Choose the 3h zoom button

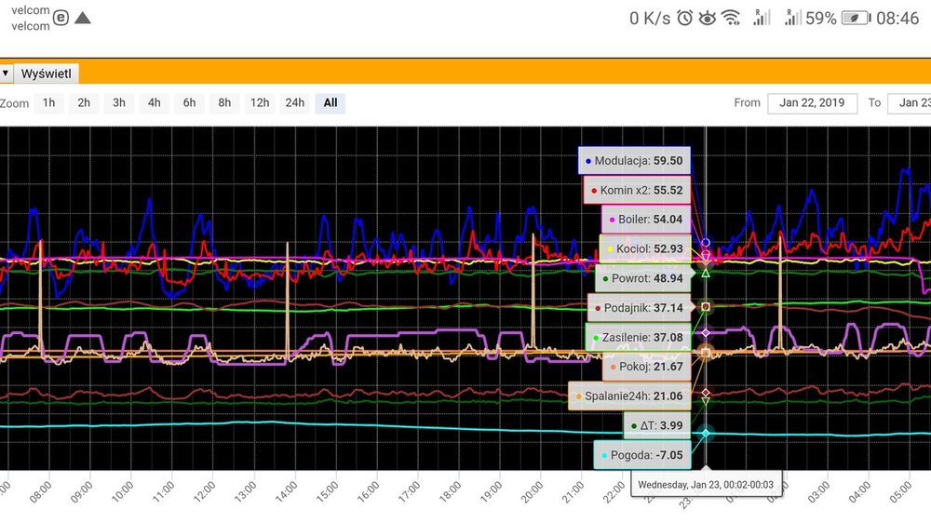[119, 102]
